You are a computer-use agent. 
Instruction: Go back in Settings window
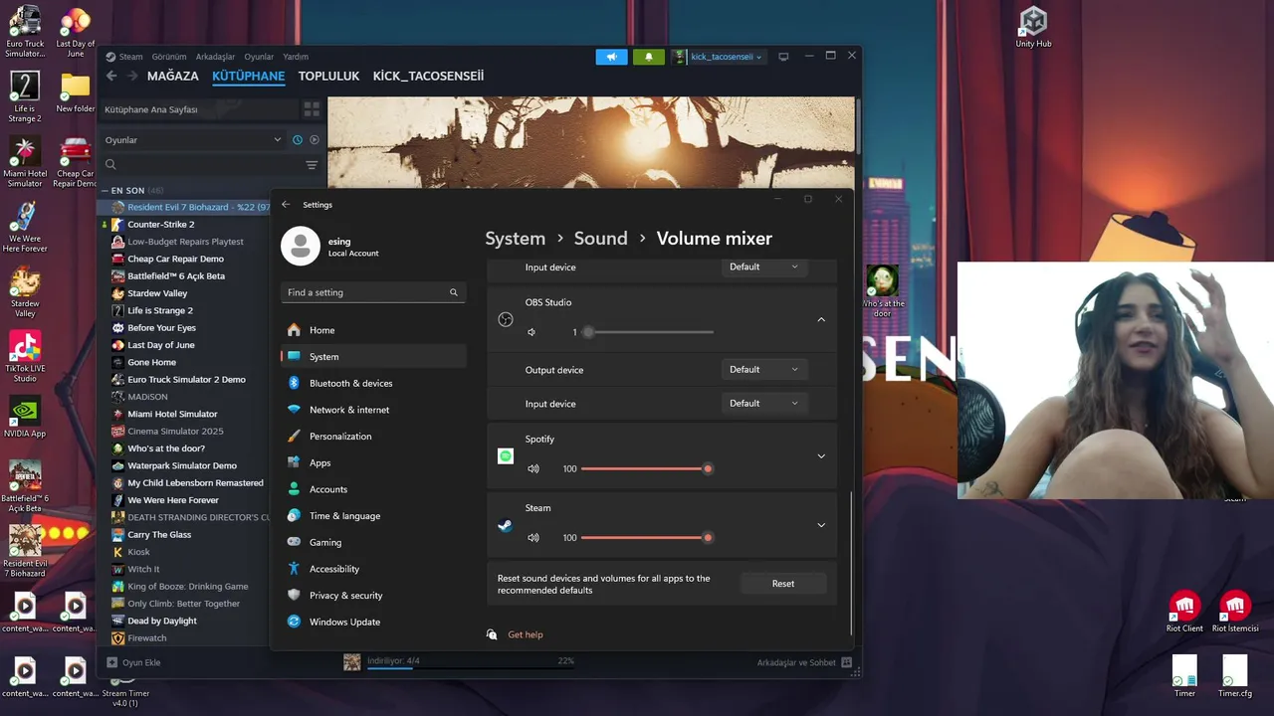(x=286, y=205)
